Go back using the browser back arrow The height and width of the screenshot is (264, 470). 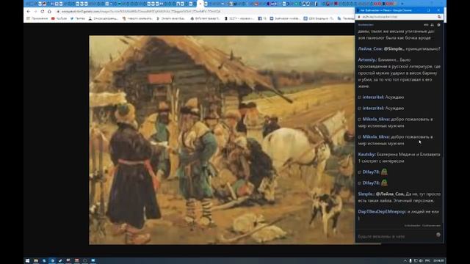[x=29, y=12]
